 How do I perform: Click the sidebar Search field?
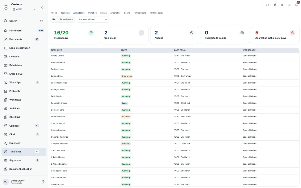24,21
